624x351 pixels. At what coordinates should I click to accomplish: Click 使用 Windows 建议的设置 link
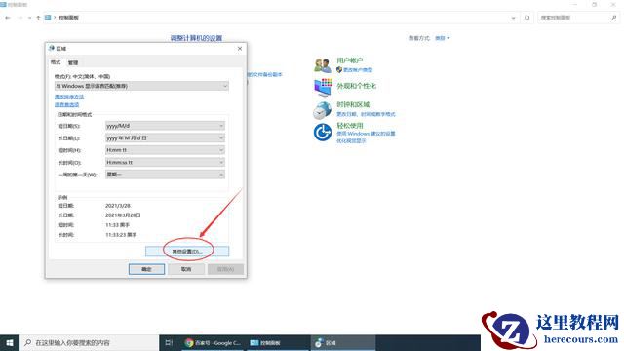coord(366,134)
